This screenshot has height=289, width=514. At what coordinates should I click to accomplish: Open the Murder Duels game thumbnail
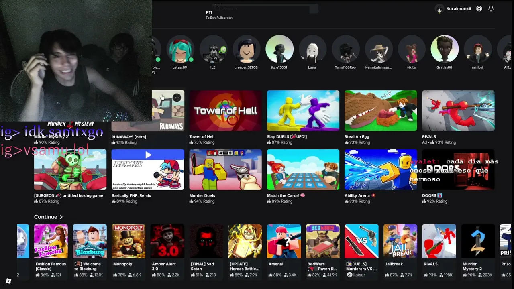[225, 169]
